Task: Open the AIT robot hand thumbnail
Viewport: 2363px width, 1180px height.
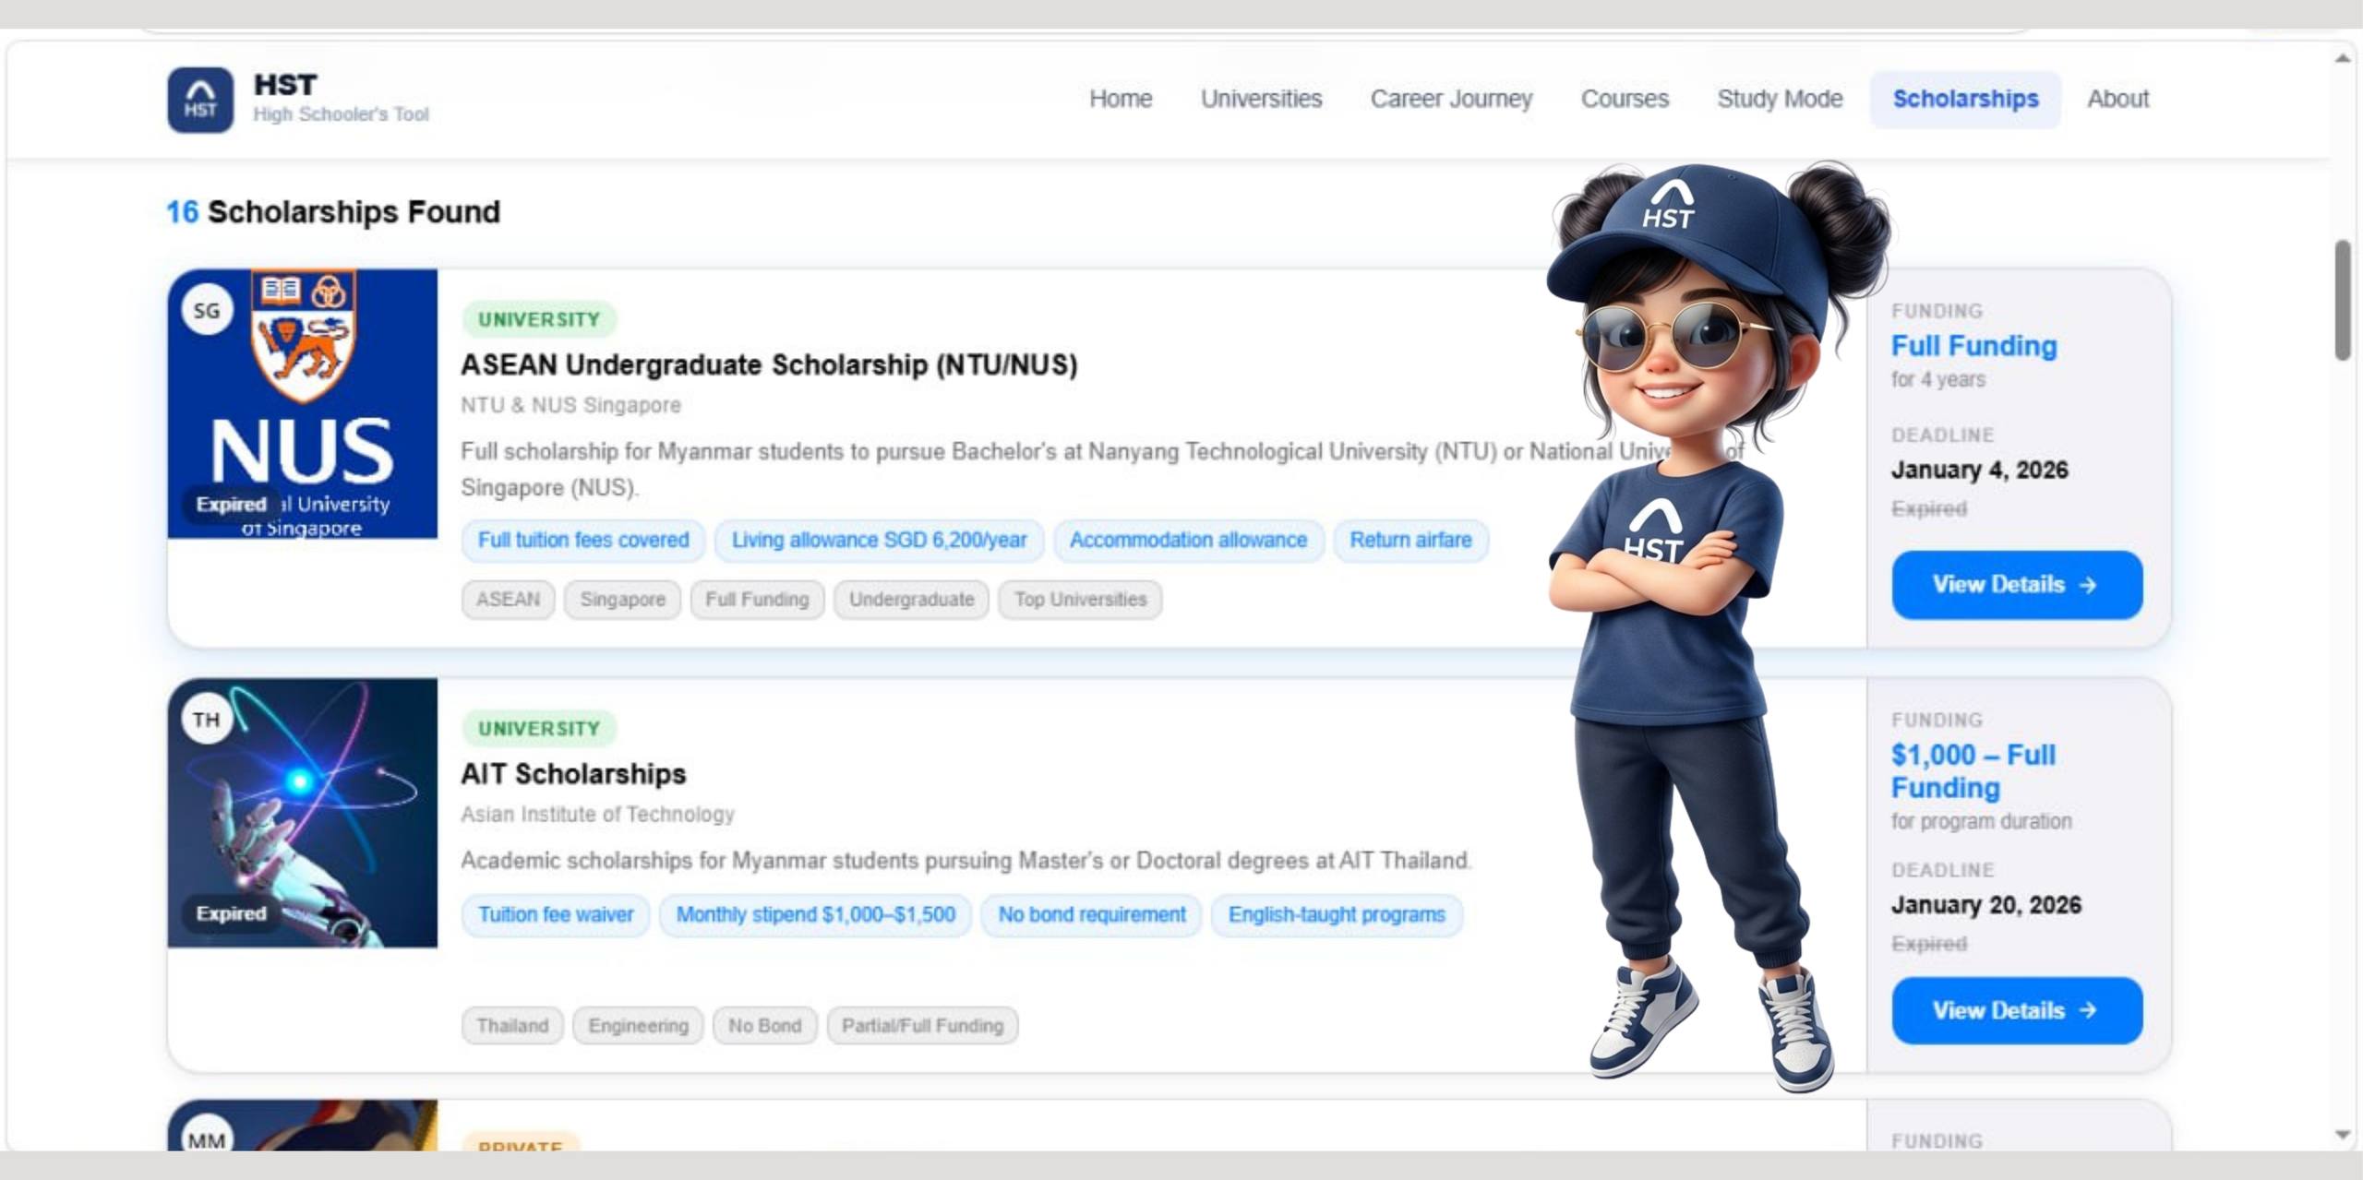Action: 303,812
